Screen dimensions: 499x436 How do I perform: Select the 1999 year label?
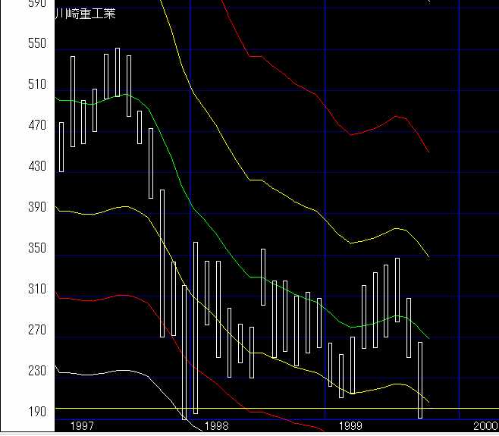pyautogui.click(x=350, y=426)
